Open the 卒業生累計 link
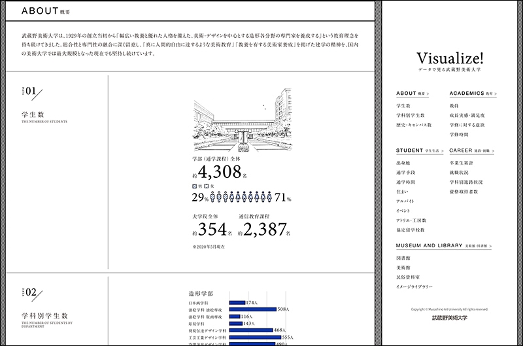Image resolution: width=523 pixels, height=346 pixels. coord(461,163)
